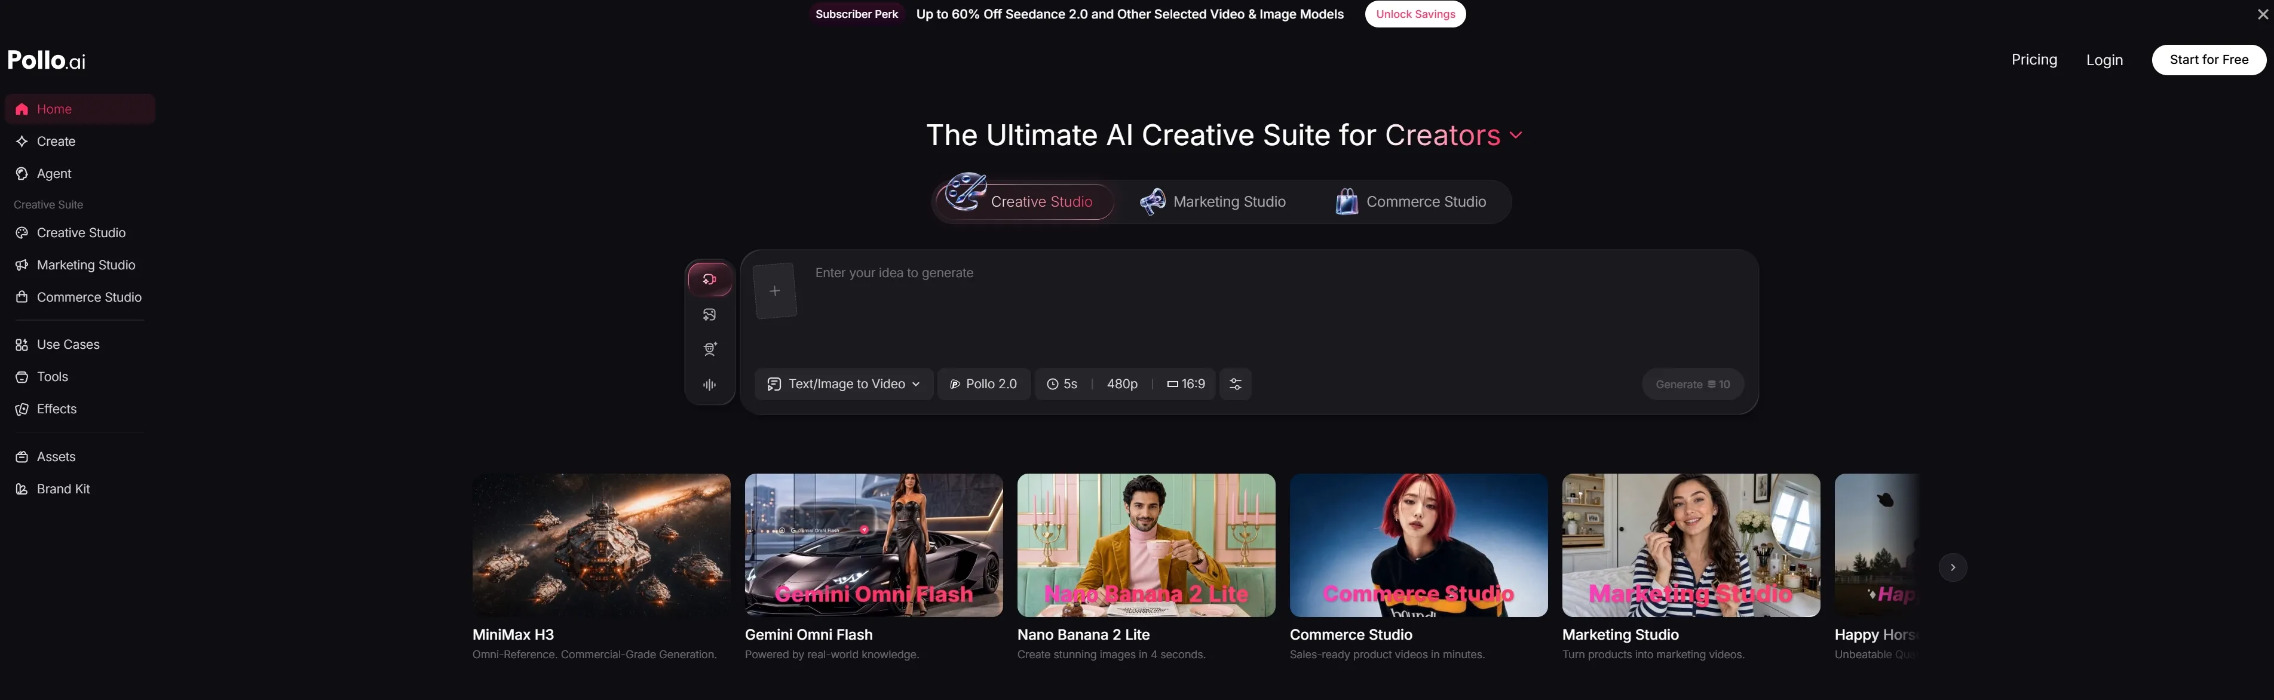
Task: Open the Happy Horse card thumbnail
Action: [x=1877, y=545]
